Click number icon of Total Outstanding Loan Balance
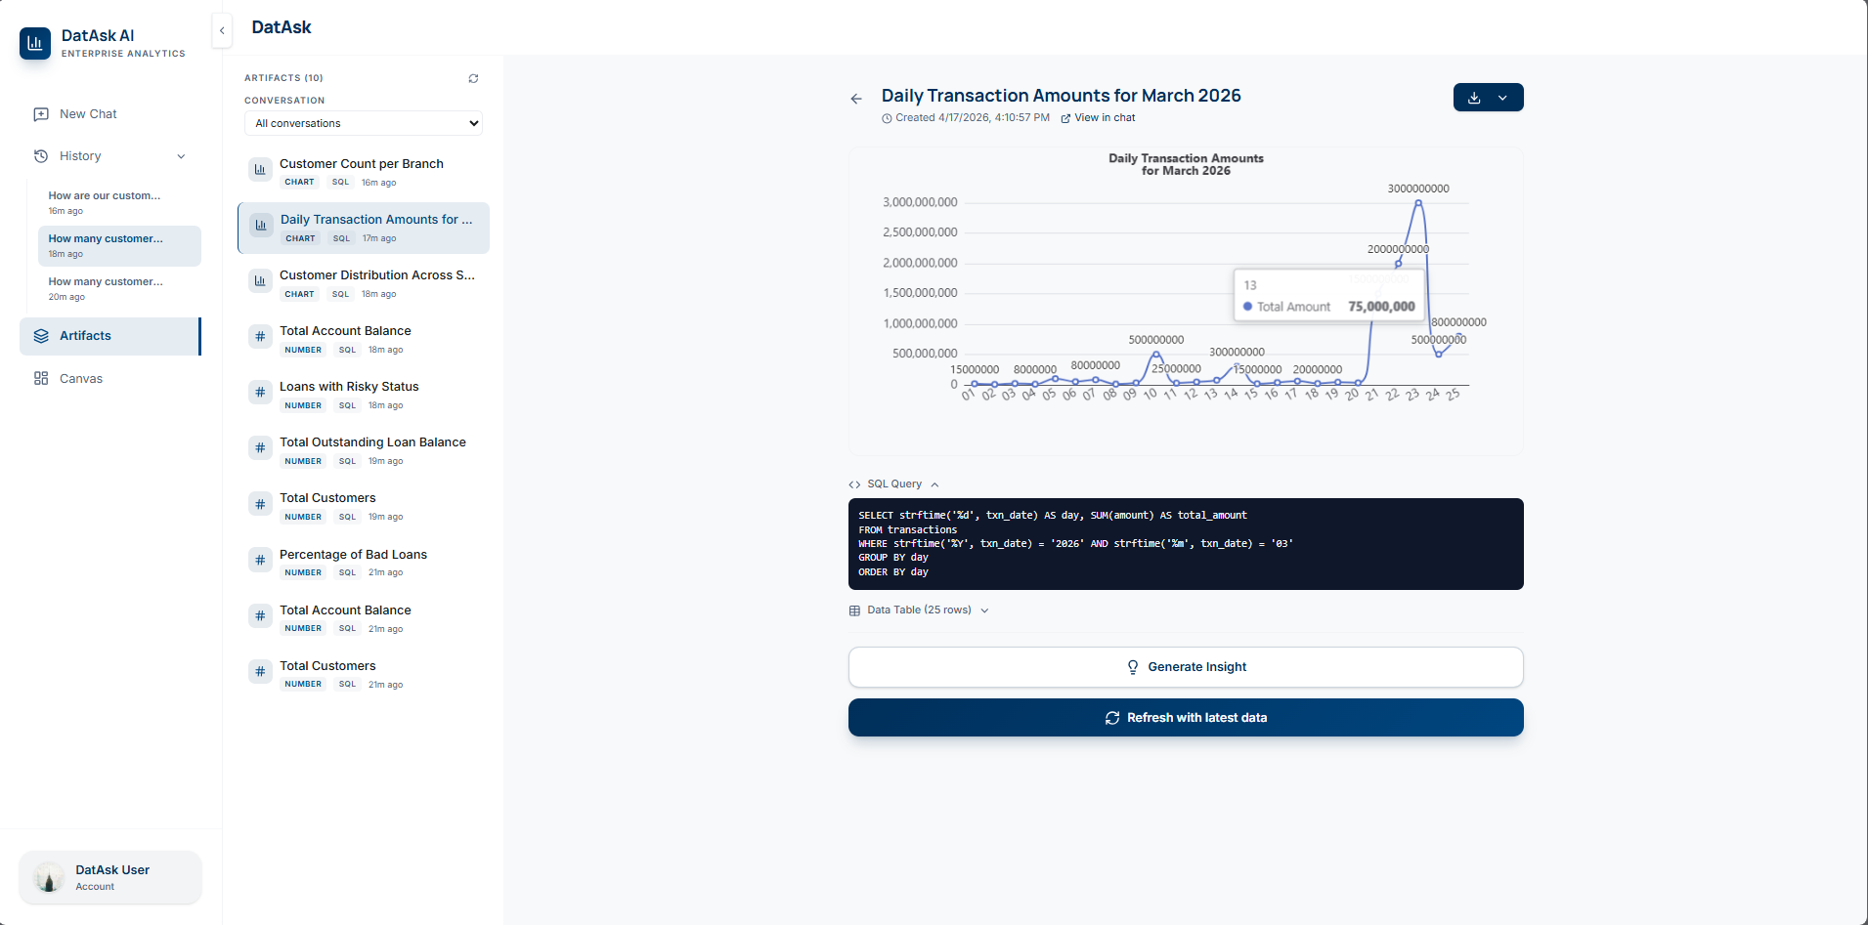1868x925 pixels. point(260,448)
